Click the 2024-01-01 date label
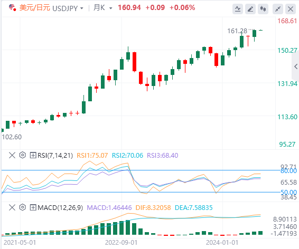299x249 pixels. pyautogui.click(x=222, y=243)
